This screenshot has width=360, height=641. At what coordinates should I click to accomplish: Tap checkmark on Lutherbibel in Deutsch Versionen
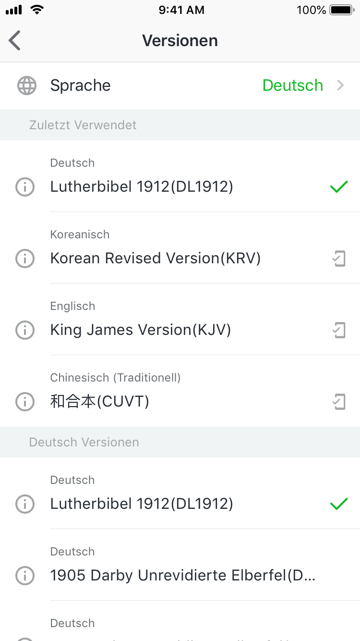(x=339, y=504)
